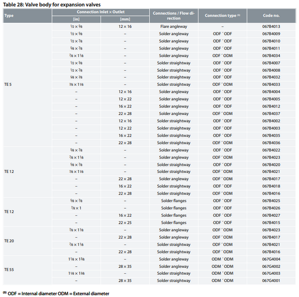299x297 pixels.
Task: Click the ODF/ODM footnote text
Action: (x=56, y=294)
